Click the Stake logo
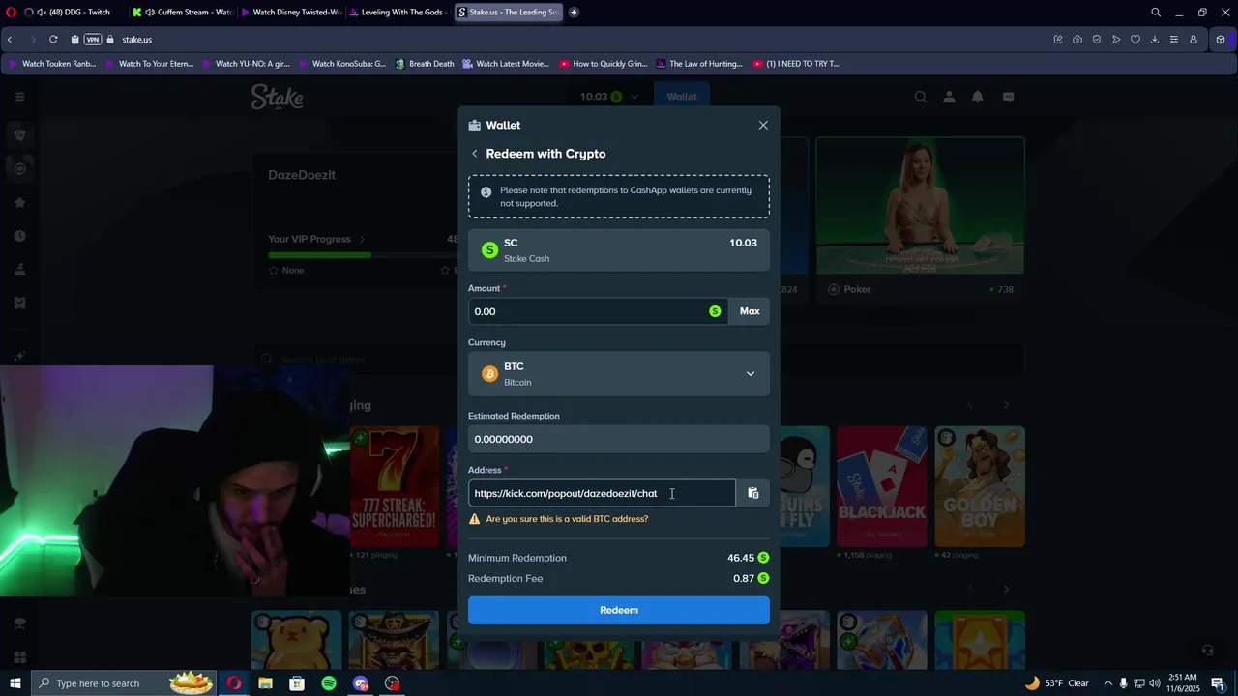The image size is (1238, 696). [278, 97]
